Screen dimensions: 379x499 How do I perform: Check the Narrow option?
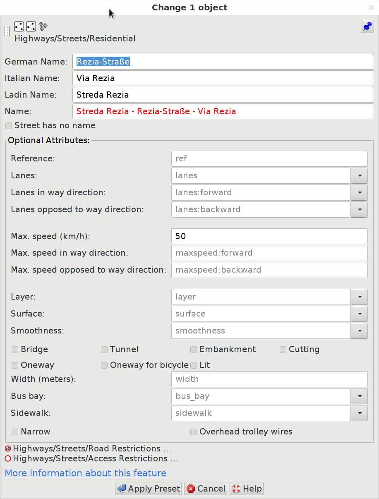pyautogui.click(x=15, y=432)
